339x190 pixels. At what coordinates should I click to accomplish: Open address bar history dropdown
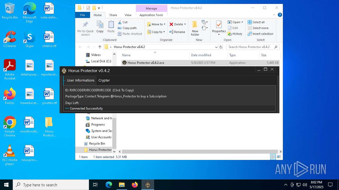216,47
